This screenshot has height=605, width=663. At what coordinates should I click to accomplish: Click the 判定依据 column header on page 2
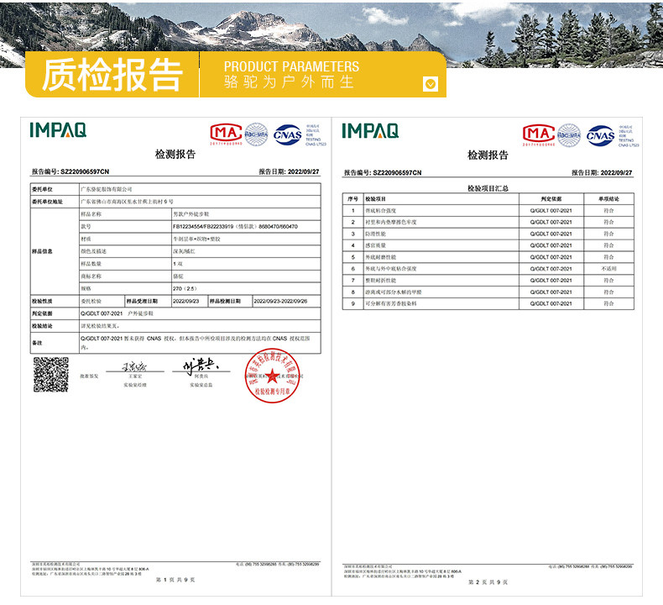[x=551, y=199]
